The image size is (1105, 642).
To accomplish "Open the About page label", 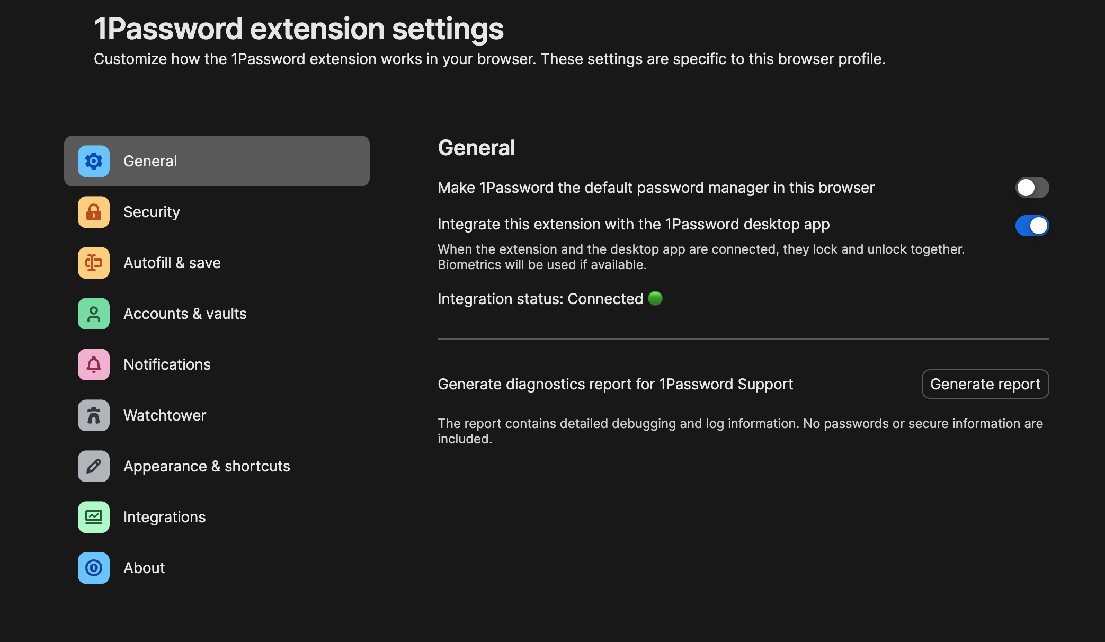I will (x=144, y=568).
